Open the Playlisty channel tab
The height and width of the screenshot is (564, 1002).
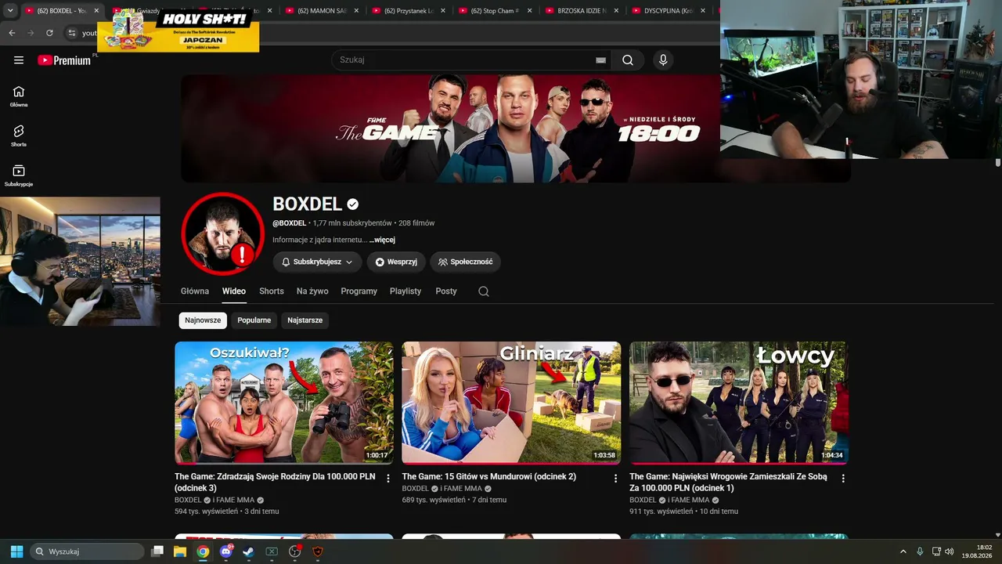pyautogui.click(x=405, y=291)
